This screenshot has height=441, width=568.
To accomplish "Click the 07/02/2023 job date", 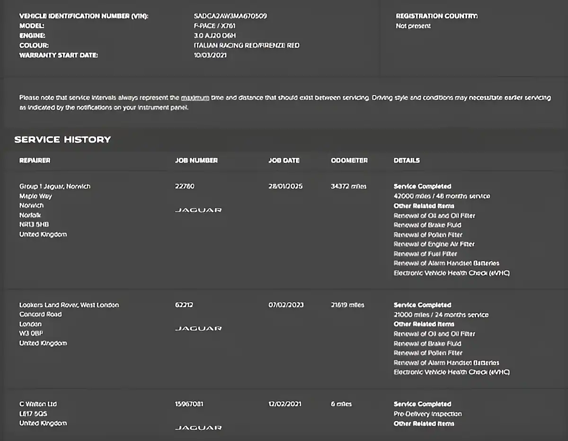I will (x=286, y=305).
